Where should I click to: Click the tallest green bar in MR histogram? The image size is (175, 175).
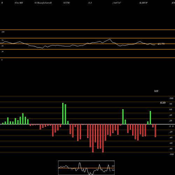[x=63, y=114]
